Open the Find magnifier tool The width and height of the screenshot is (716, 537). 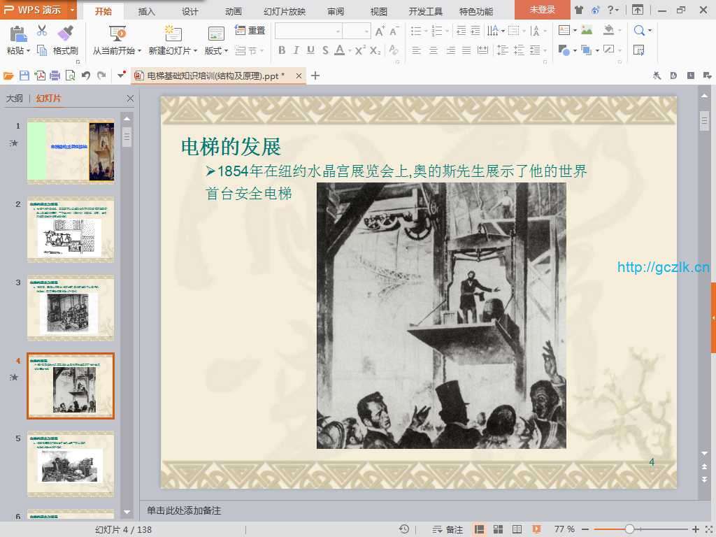639,31
